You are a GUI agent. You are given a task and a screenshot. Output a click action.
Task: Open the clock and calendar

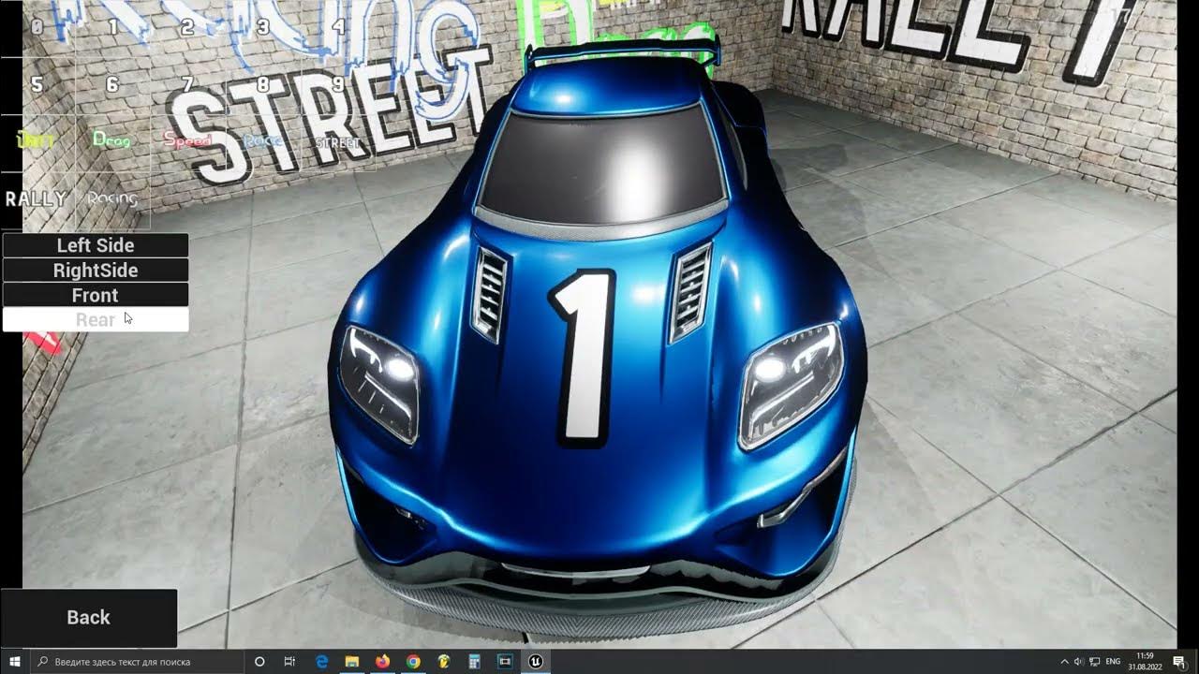click(1145, 661)
